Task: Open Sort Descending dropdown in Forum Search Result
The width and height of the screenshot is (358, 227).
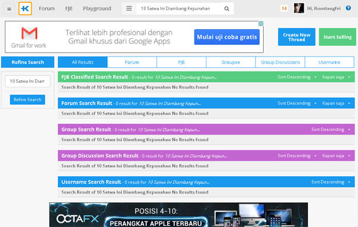Action: pyautogui.click(x=297, y=103)
